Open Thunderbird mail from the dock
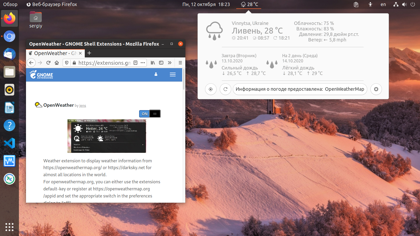This screenshot has width=420, height=236. [x=9, y=54]
